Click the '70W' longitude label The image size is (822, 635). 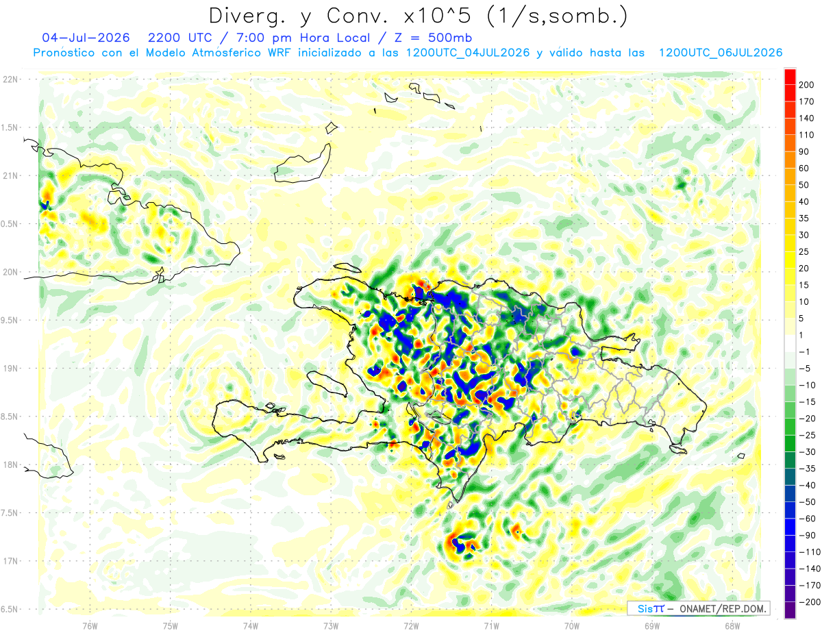[572, 626]
